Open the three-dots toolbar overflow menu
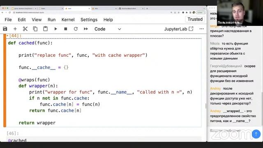The image size is (263, 148). [202, 29]
